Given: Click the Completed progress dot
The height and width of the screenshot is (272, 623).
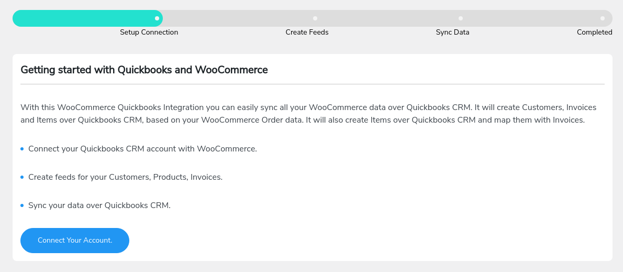Looking at the screenshot, I should [603, 18].
